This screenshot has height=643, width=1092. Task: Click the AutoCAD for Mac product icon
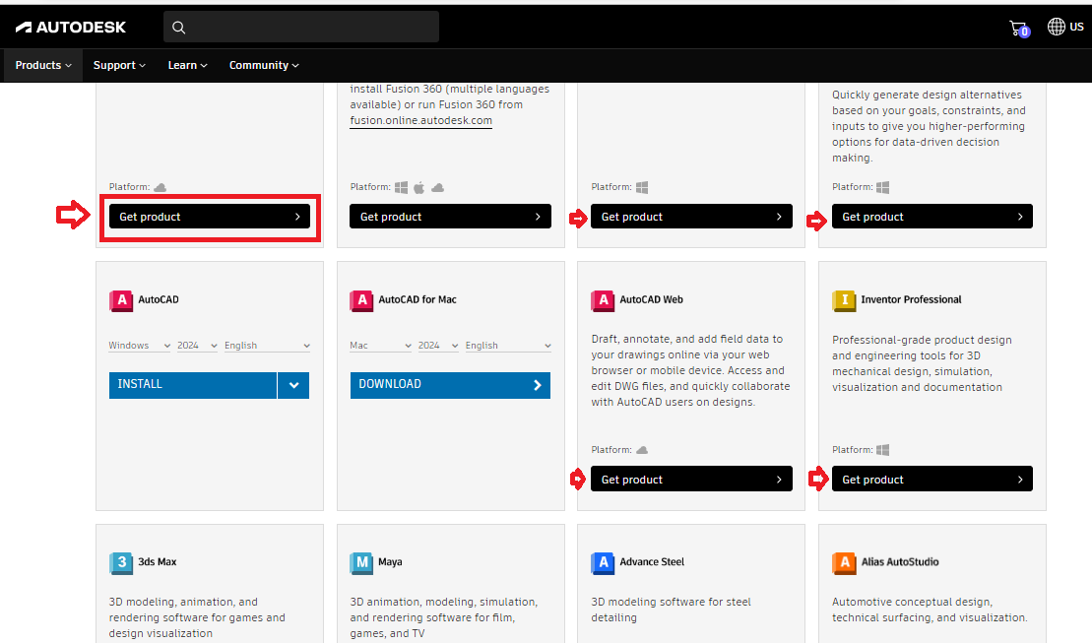click(361, 300)
